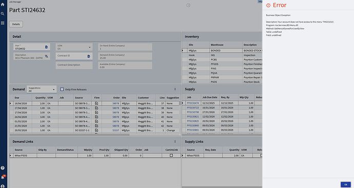The height and width of the screenshot is (188, 354).
Task: Click Demand (Entire Company) field
Action: 125,56
